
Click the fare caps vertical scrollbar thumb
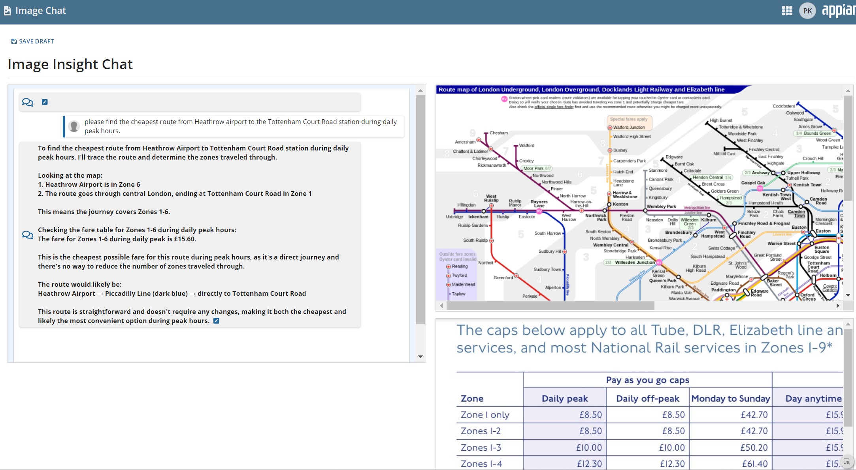(x=848, y=378)
